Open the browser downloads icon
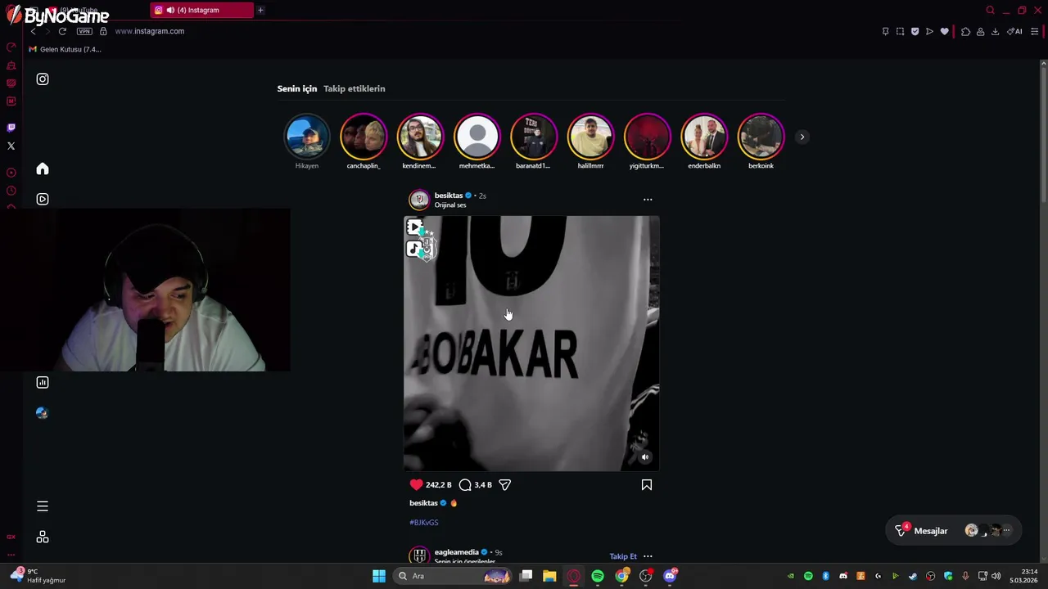 point(995,31)
